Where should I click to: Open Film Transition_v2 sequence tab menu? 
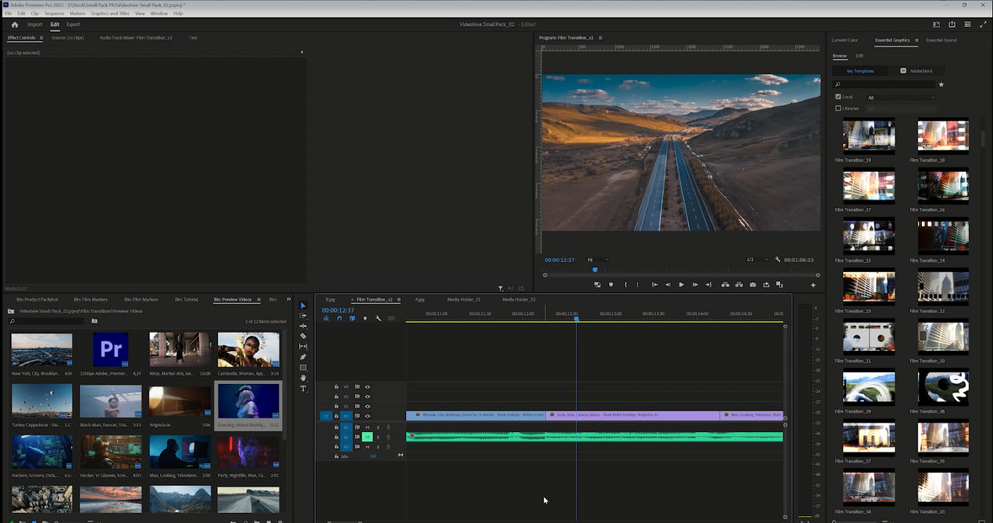[x=399, y=299]
